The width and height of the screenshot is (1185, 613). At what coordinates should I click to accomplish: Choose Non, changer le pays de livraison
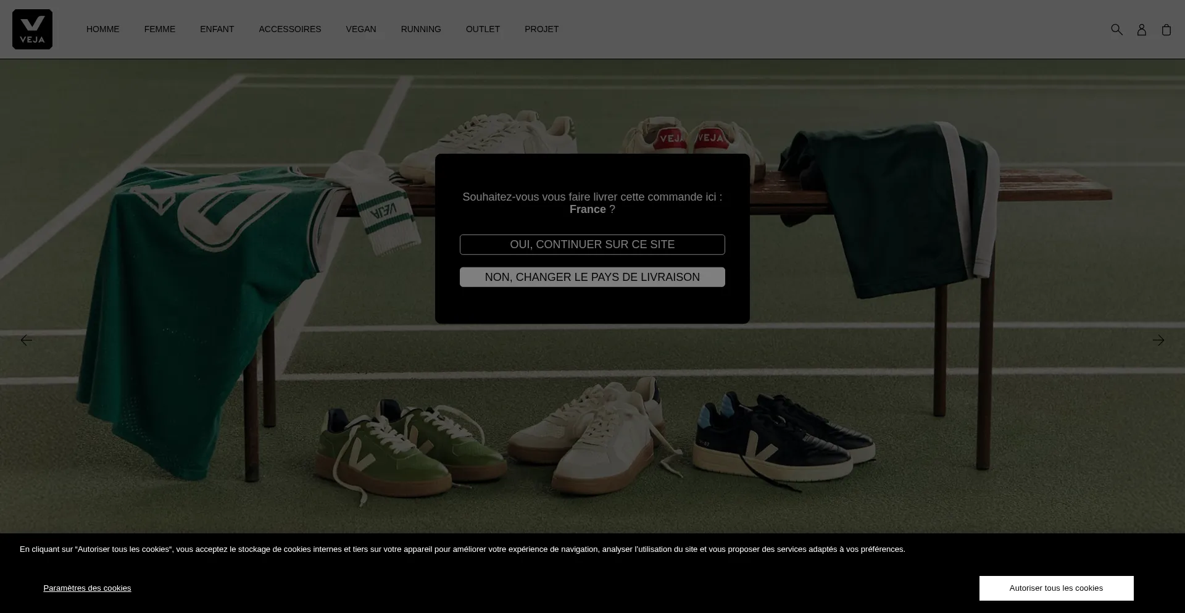[x=592, y=277]
